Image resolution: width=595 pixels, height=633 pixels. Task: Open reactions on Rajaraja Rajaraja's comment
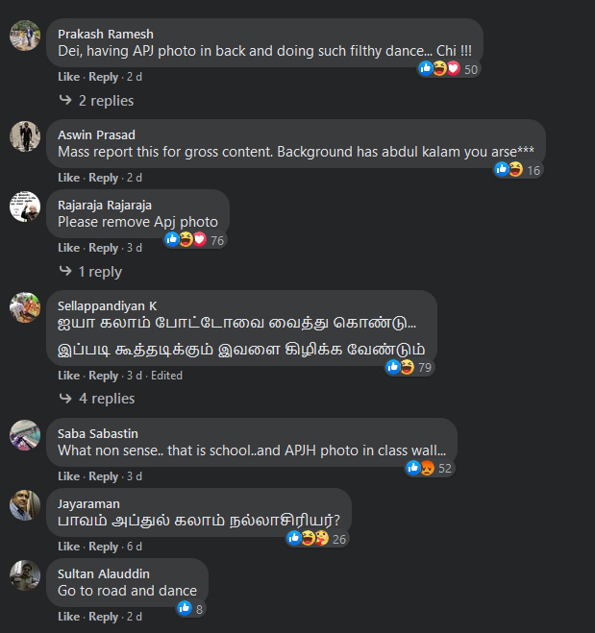pyautogui.click(x=195, y=240)
